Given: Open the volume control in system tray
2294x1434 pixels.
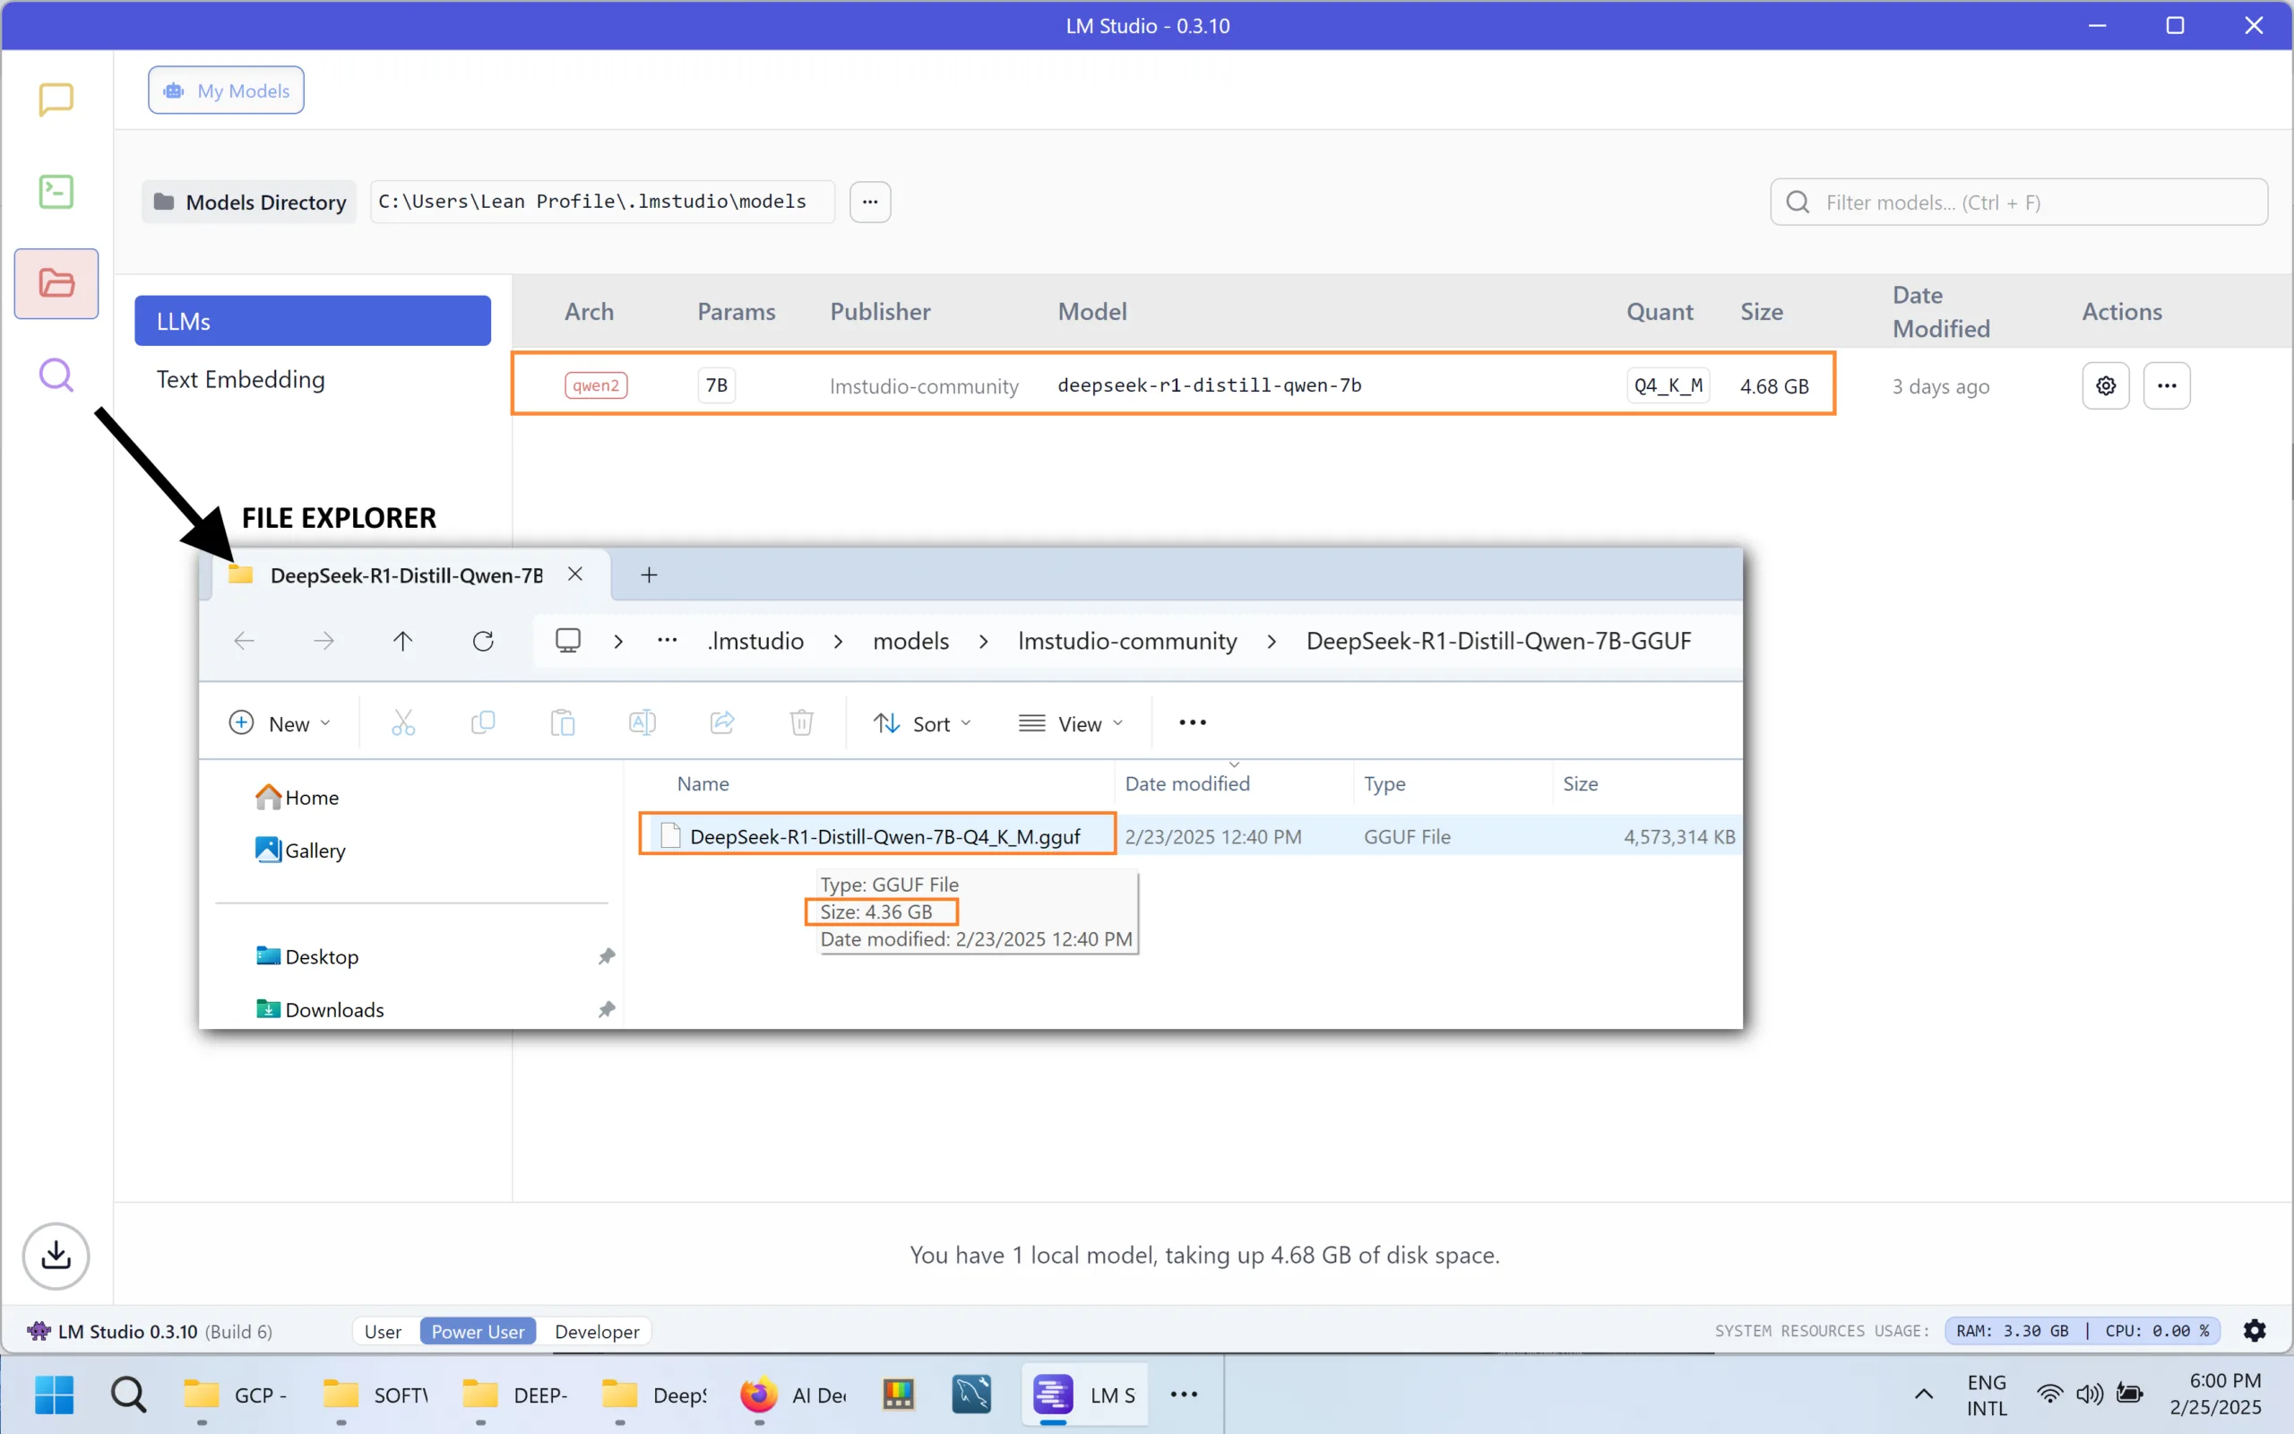Looking at the screenshot, I should click(x=2090, y=1395).
